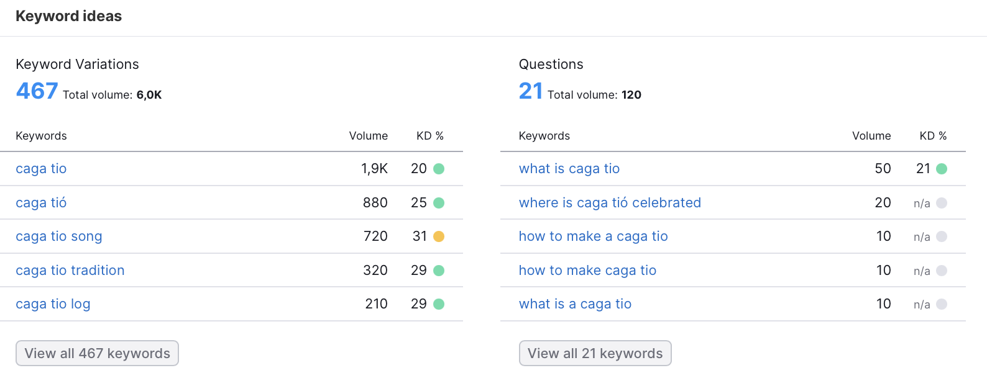Open the 'caga tio song' keyword

[x=59, y=236]
